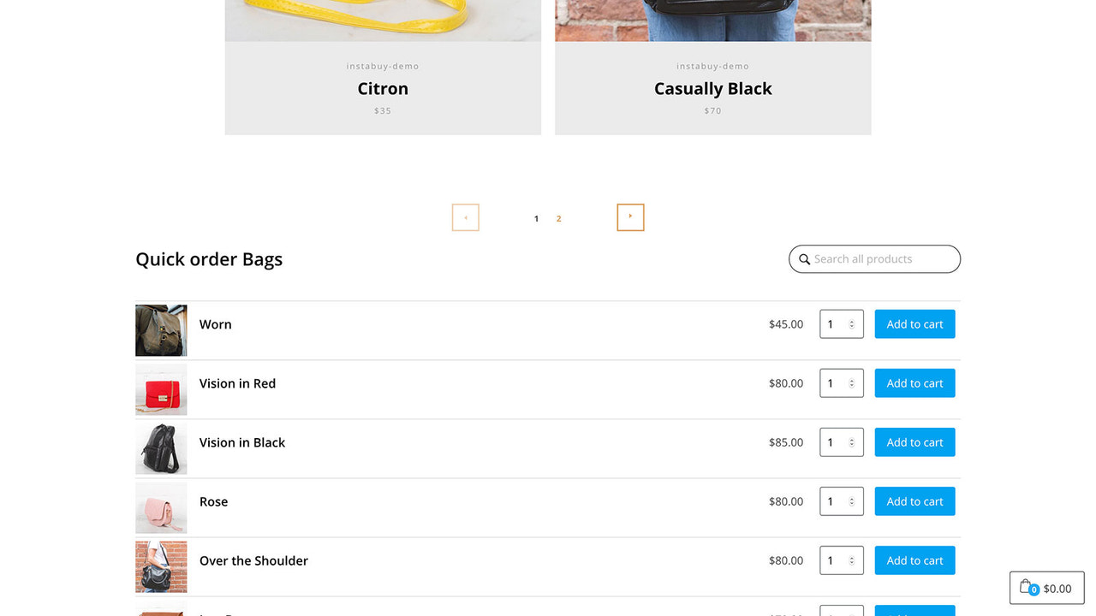Screen dimensions: 1096x616
Task: Click the previous page arrow
Action: 465,217
